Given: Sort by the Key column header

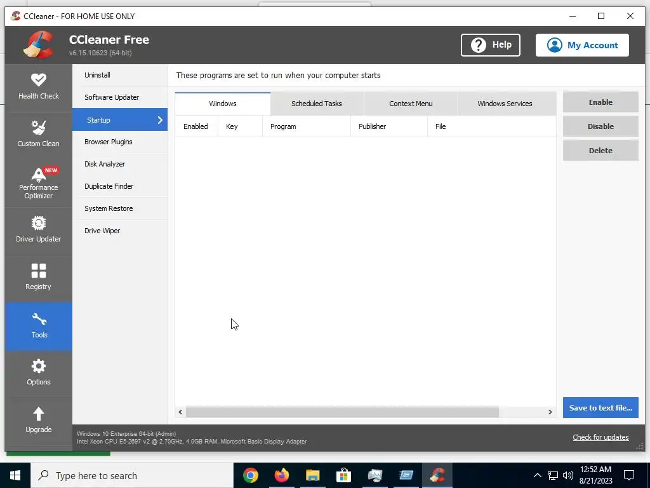Looking at the screenshot, I should (240, 126).
